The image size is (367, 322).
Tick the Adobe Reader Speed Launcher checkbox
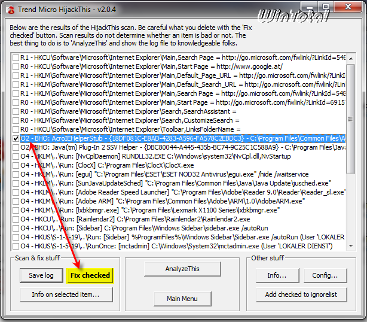[x=16, y=192]
